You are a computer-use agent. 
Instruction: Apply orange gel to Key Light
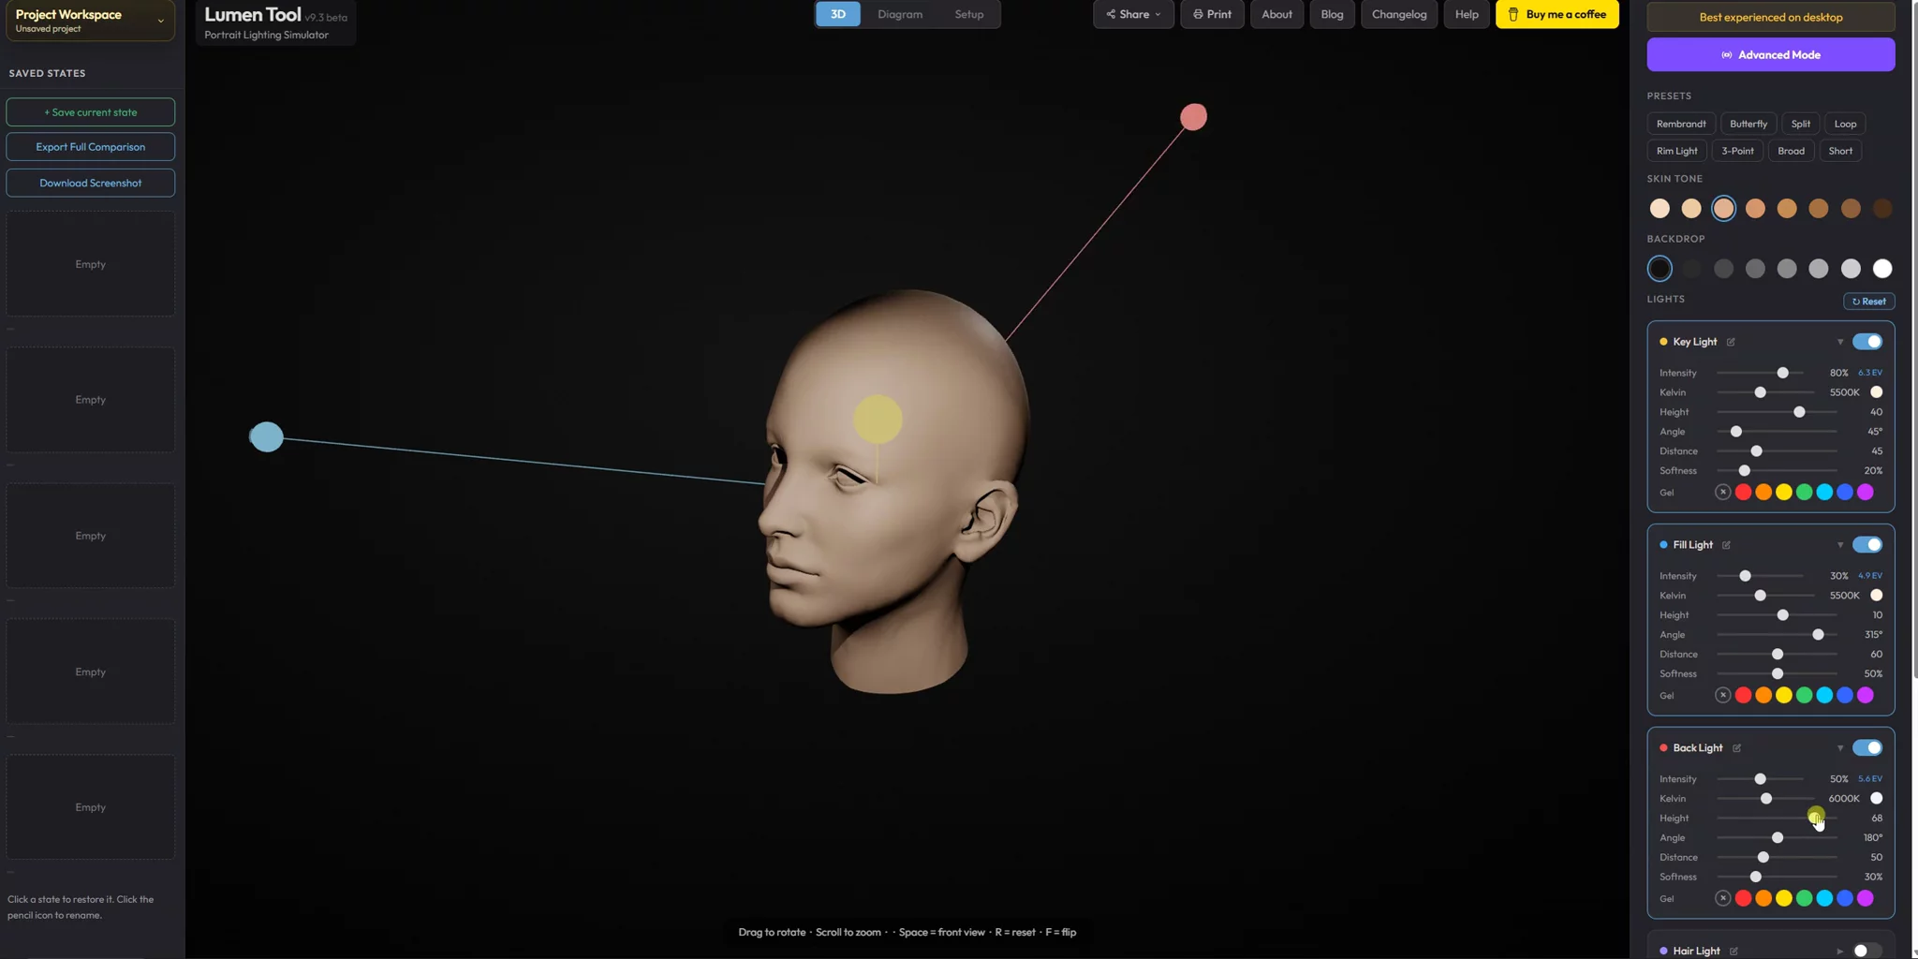point(1763,493)
